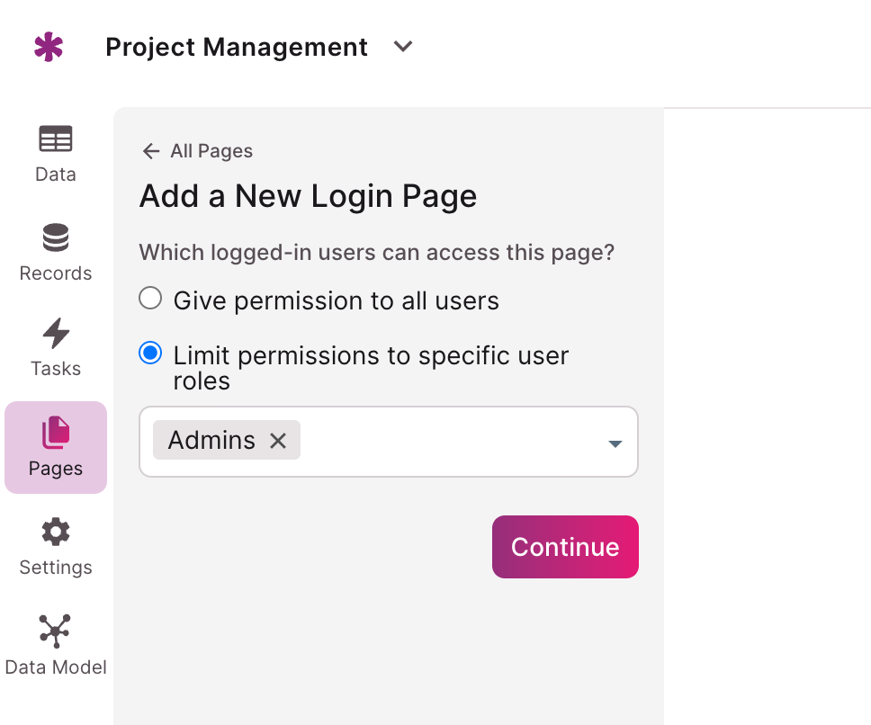Click inside the roles selection field

click(450, 442)
